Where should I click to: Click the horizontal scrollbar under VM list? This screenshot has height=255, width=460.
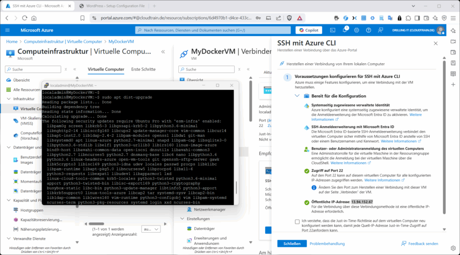97,224
